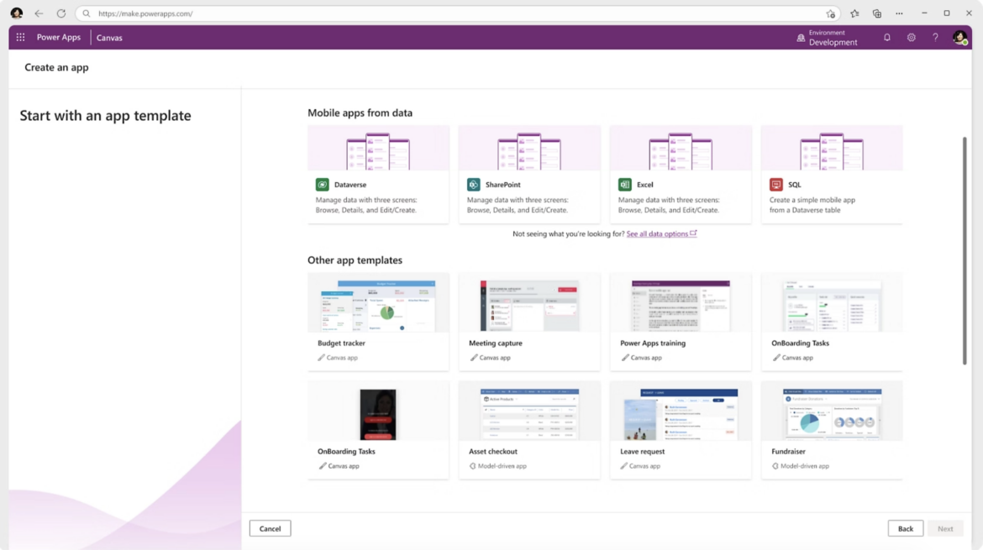Open the browser more options menu
This screenshot has height=550, width=983.
[x=899, y=13]
